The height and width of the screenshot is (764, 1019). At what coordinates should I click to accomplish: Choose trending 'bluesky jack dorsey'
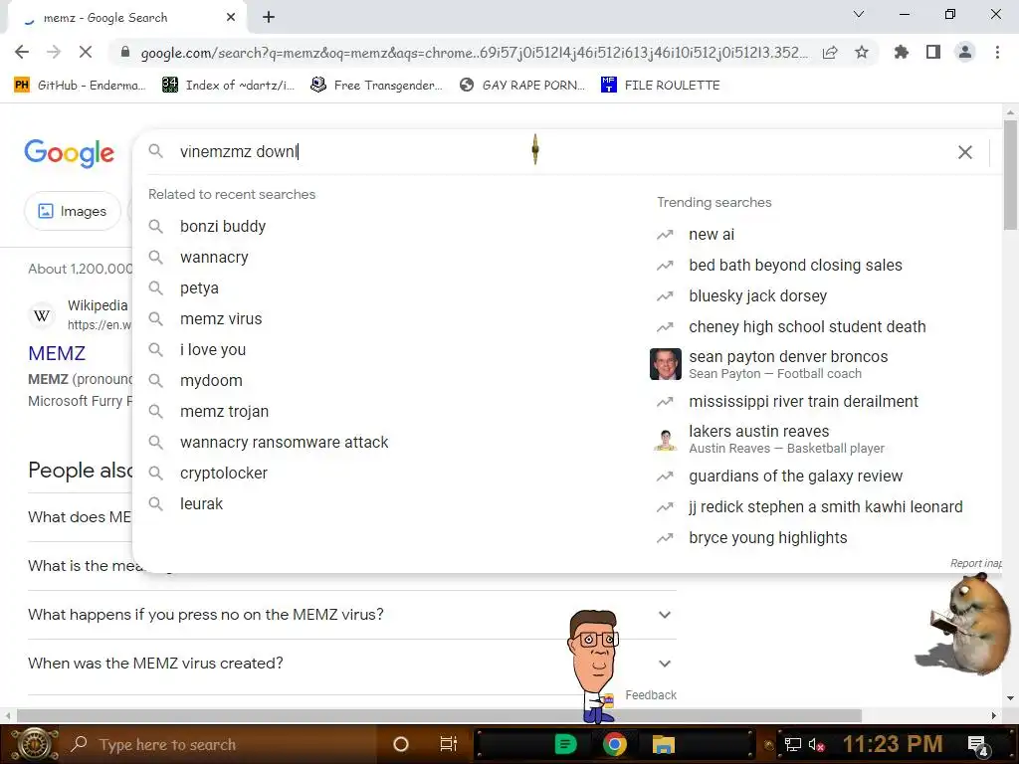[757, 296]
